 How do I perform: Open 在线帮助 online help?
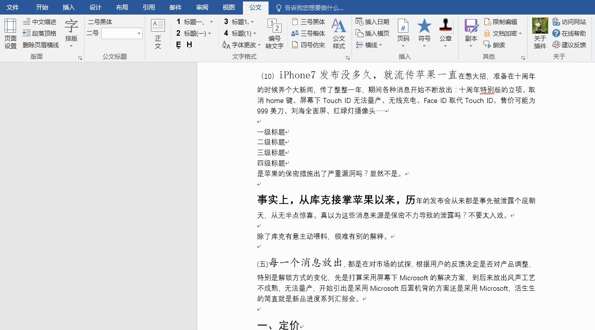pyautogui.click(x=569, y=33)
